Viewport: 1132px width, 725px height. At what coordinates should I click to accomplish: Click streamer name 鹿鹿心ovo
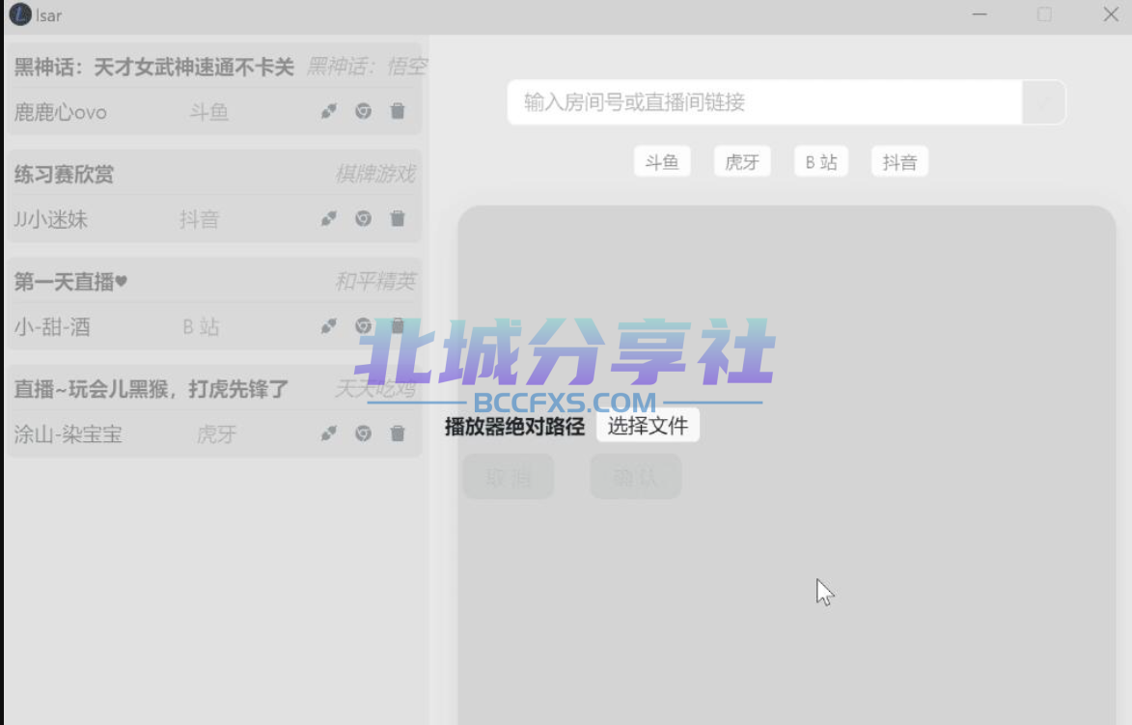point(61,112)
